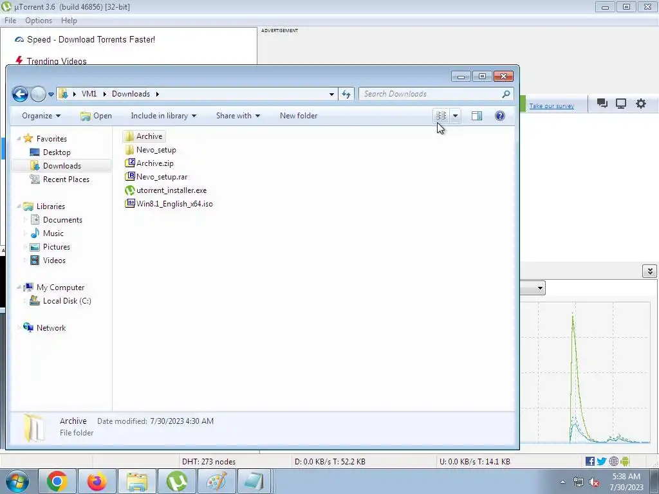This screenshot has width=659, height=494.
Task: Create a New folder
Action: click(299, 116)
